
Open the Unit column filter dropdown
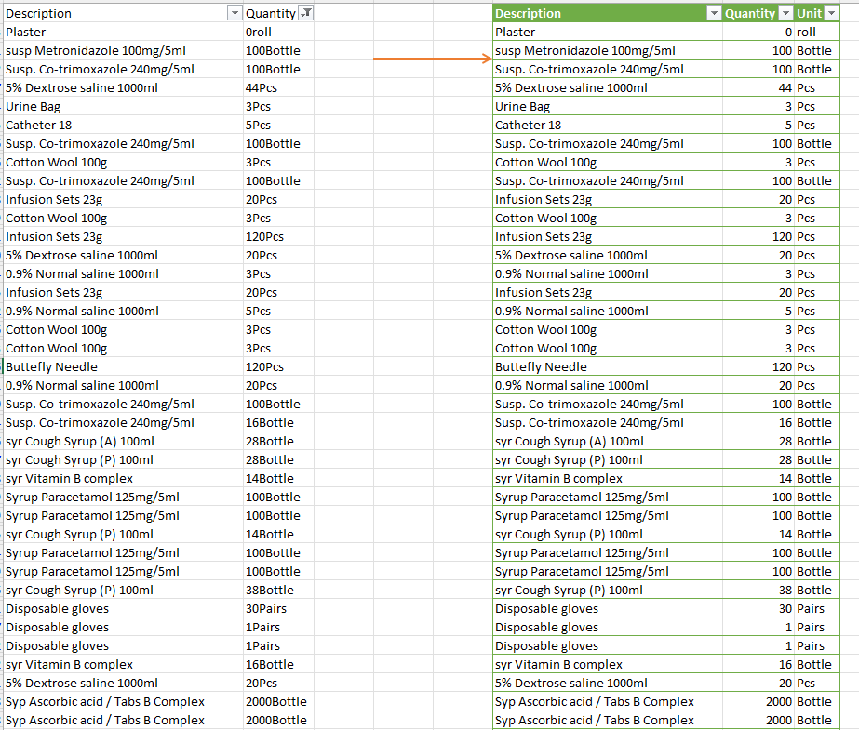coord(832,13)
